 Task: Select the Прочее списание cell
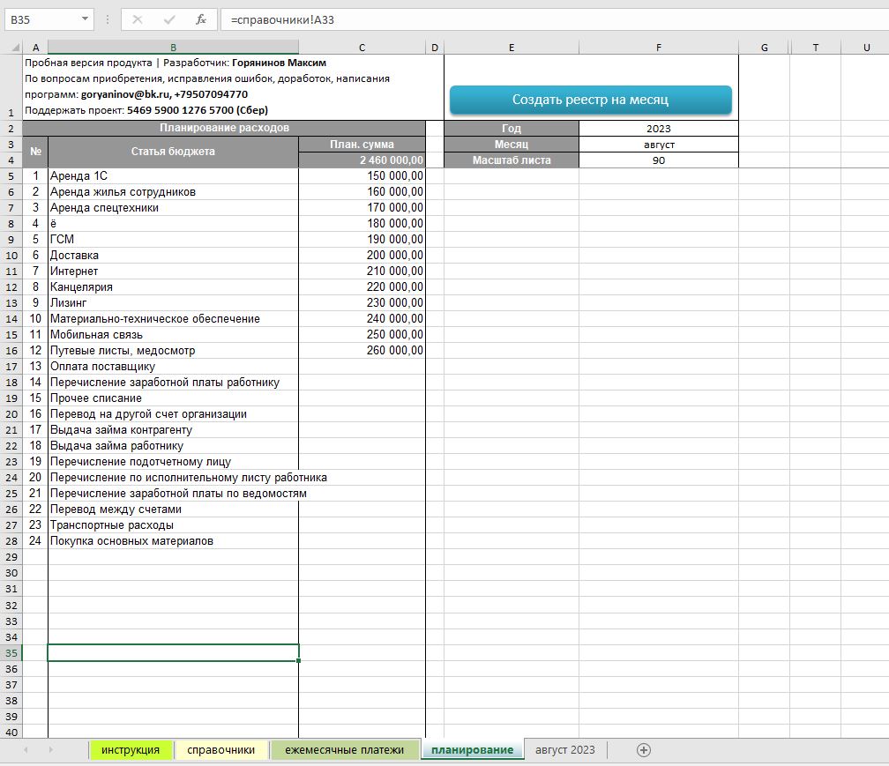(174, 398)
